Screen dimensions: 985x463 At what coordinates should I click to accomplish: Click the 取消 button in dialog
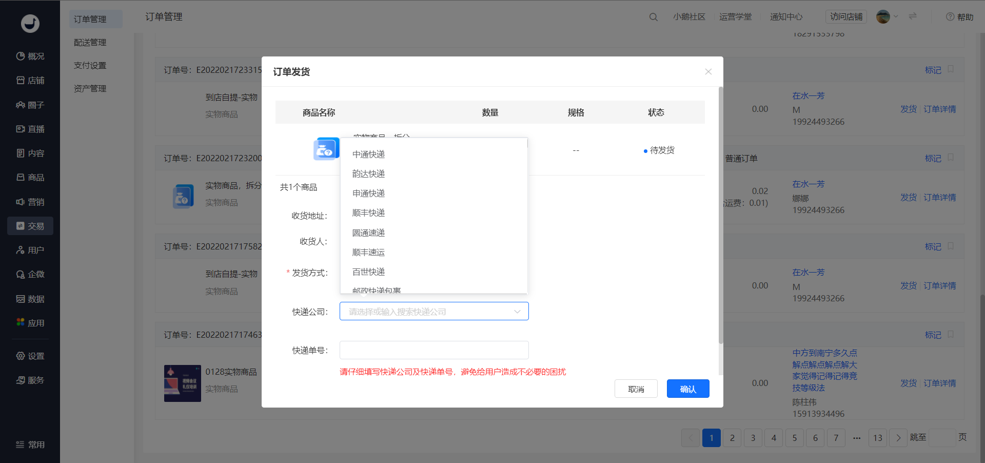click(x=636, y=389)
